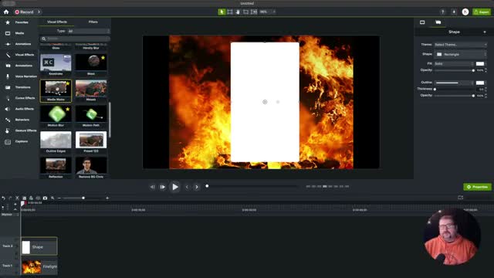Adjust the Thickness slider handle
Viewport: 494px width, 278px height.
pos(435,90)
